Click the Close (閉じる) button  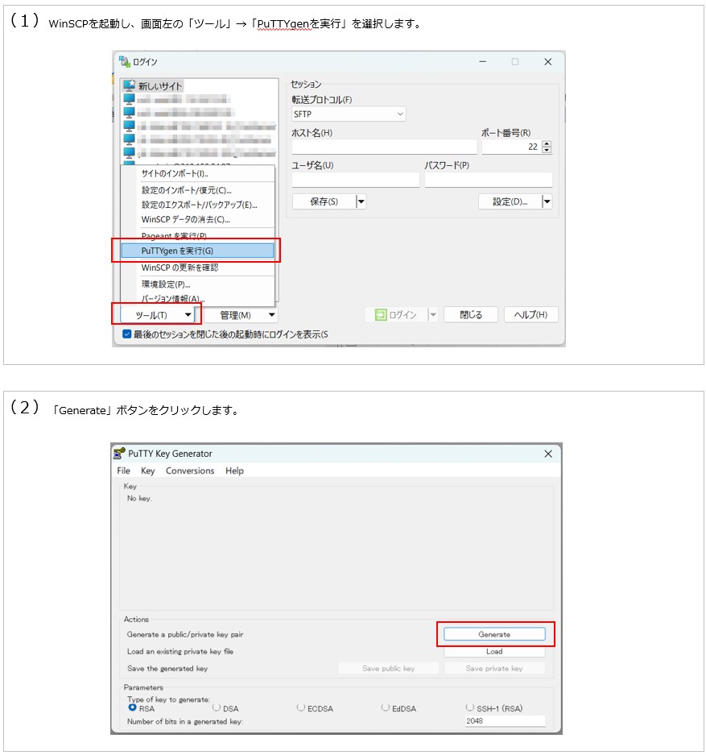coord(470,315)
